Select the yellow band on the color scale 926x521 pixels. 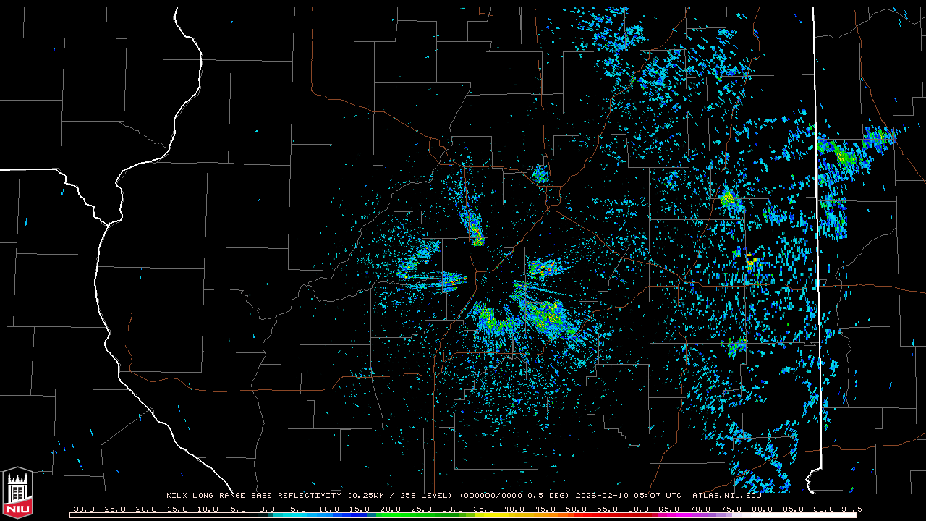[x=506, y=515]
